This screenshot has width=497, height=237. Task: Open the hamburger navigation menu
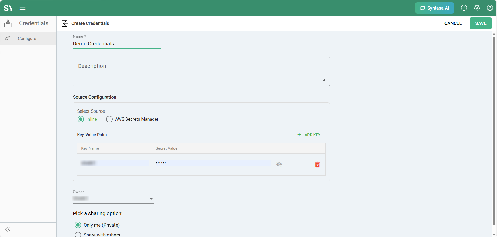click(x=23, y=8)
